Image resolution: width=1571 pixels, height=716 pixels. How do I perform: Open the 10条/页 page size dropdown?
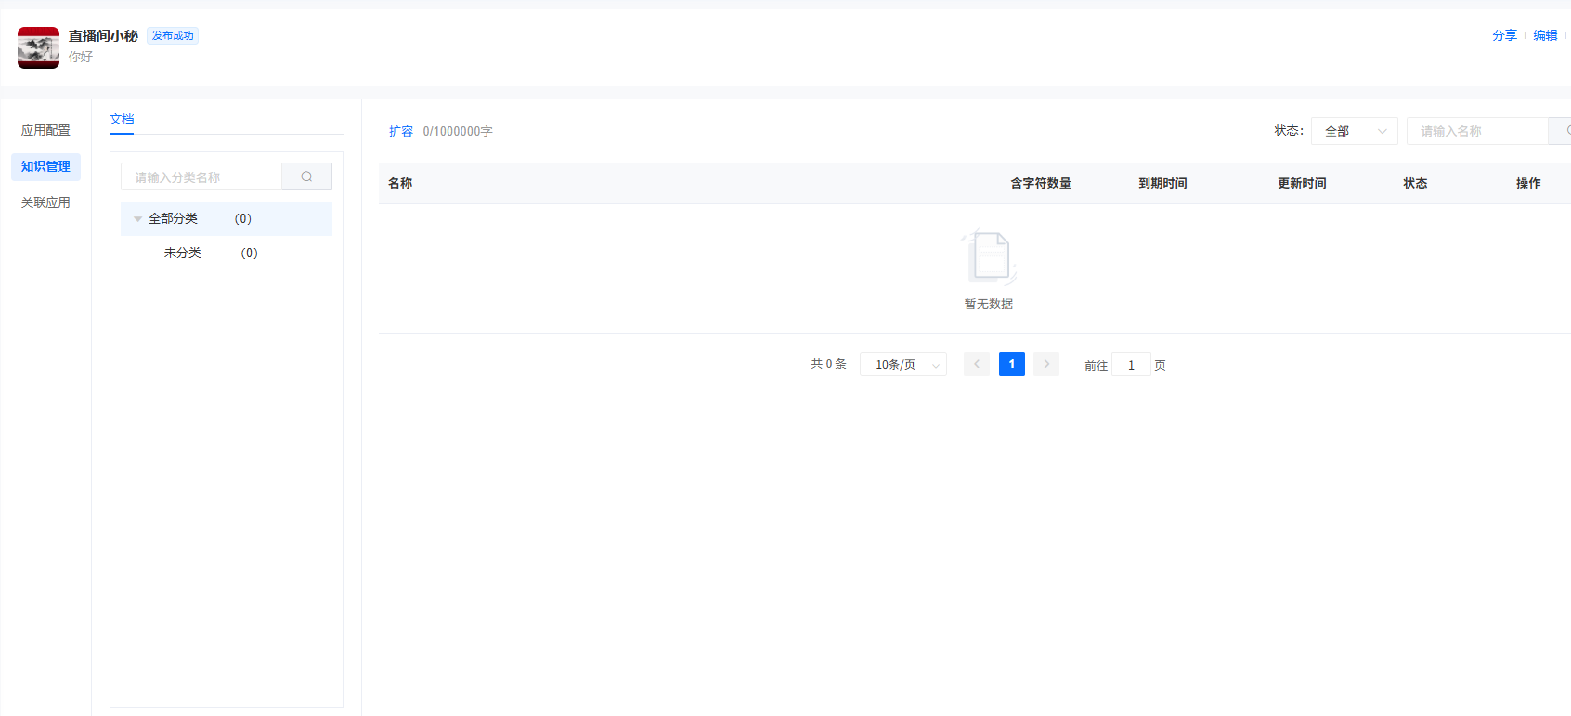click(x=902, y=365)
